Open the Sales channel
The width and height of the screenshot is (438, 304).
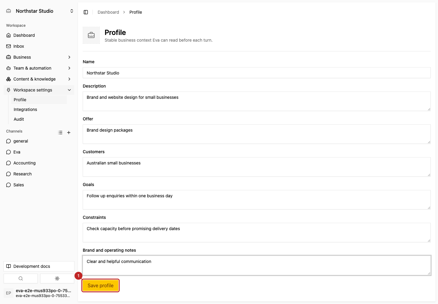pos(39,185)
